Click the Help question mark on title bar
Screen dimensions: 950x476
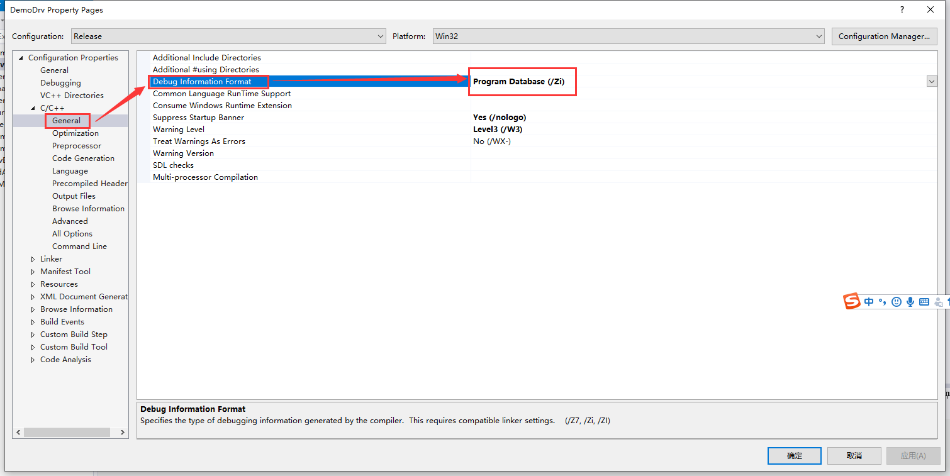click(x=902, y=9)
